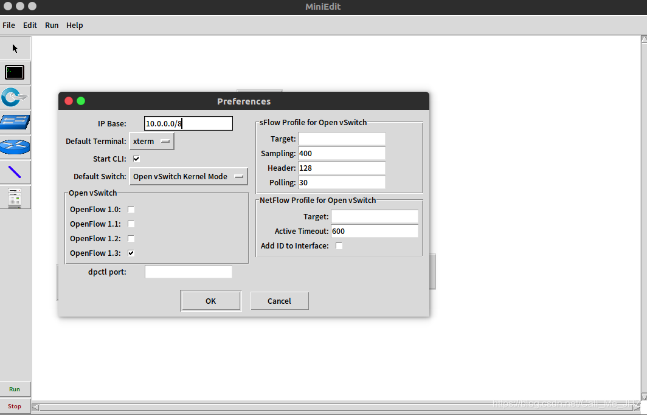This screenshot has width=647, height=415.
Task: Click the Active Timeout field
Action: pyautogui.click(x=375, y=231)
